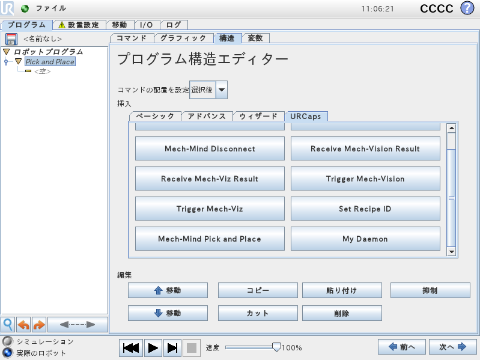Open the 変数 tab

pos(255,38)
